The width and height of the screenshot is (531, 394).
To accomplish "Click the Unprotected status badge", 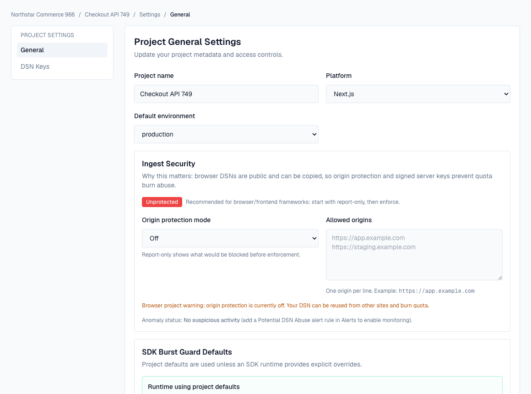I will [x=162, y=202].
